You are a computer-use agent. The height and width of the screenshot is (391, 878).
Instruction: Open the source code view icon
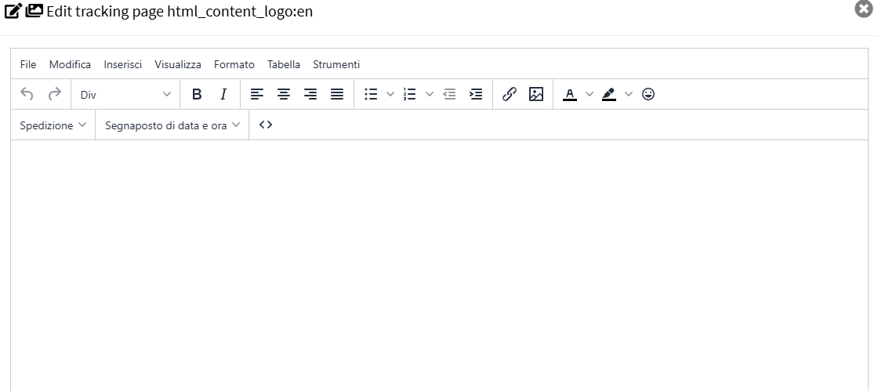266,125
